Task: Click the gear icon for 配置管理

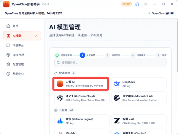Action: click(x=8, y=64)
